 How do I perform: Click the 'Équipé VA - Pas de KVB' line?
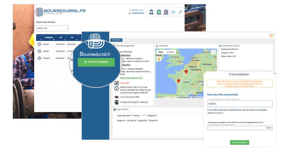(x=137, y=121)
